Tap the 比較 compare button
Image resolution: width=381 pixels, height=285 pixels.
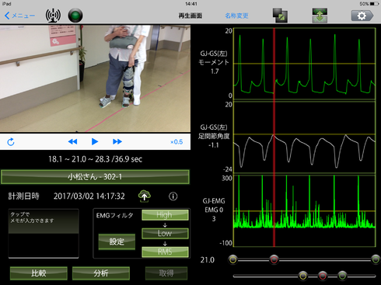[x=39, y=273]
